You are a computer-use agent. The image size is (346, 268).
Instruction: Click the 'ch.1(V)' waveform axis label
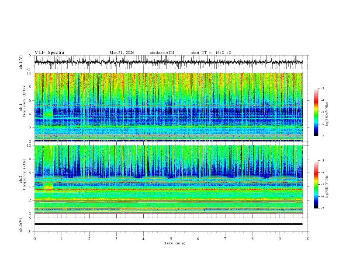(x=21, y=62)
